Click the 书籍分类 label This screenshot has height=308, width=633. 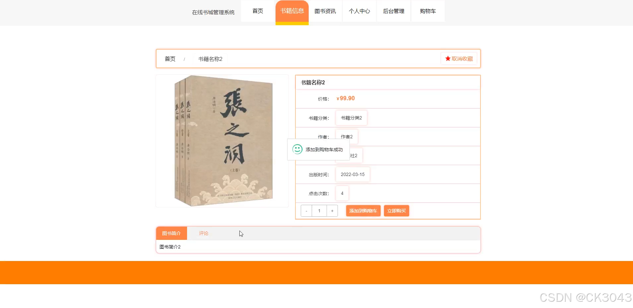click(319, 118)
